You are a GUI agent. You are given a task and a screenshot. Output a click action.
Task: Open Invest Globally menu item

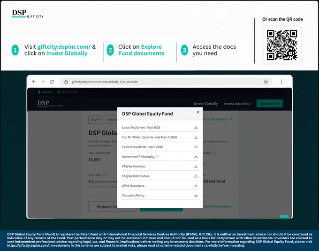[x=205, y=104]
